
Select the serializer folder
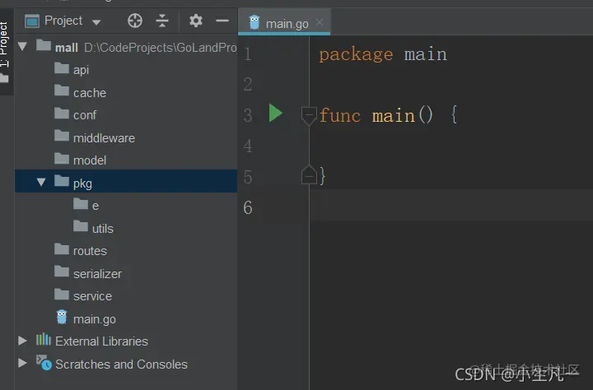coord(126,273)
